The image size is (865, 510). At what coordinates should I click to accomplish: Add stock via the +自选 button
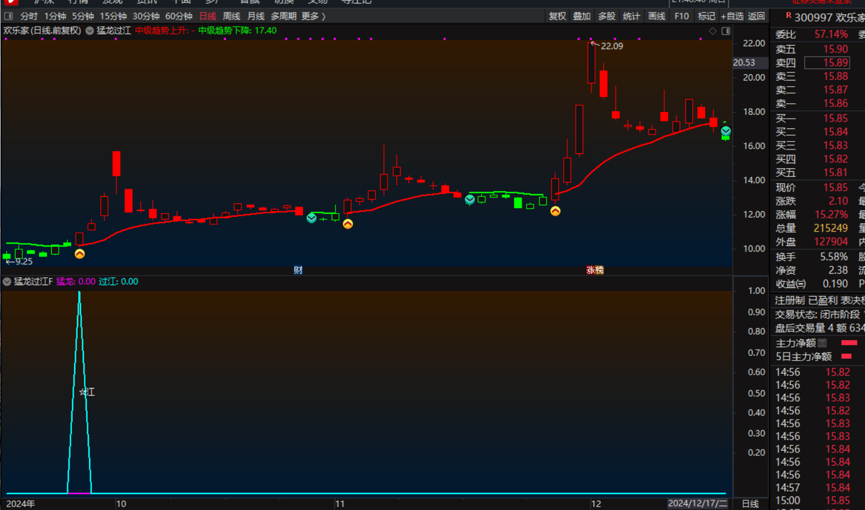(731, 16)
